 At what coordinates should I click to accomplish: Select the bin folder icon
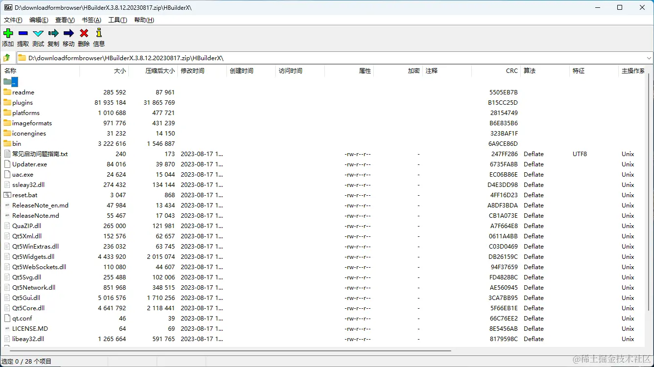7,143
